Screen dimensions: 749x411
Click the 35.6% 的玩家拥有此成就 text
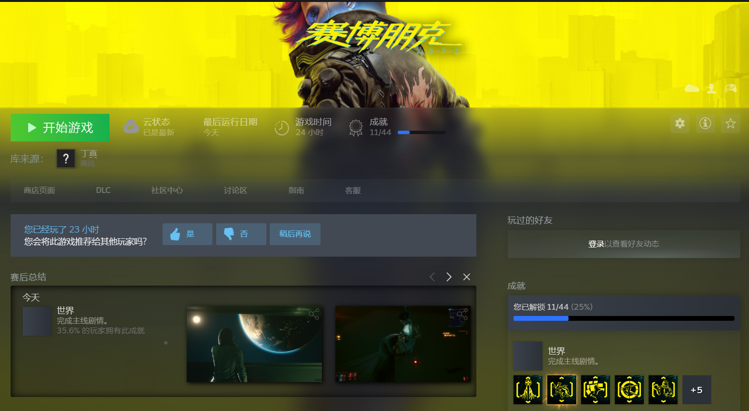coord(101,331)
